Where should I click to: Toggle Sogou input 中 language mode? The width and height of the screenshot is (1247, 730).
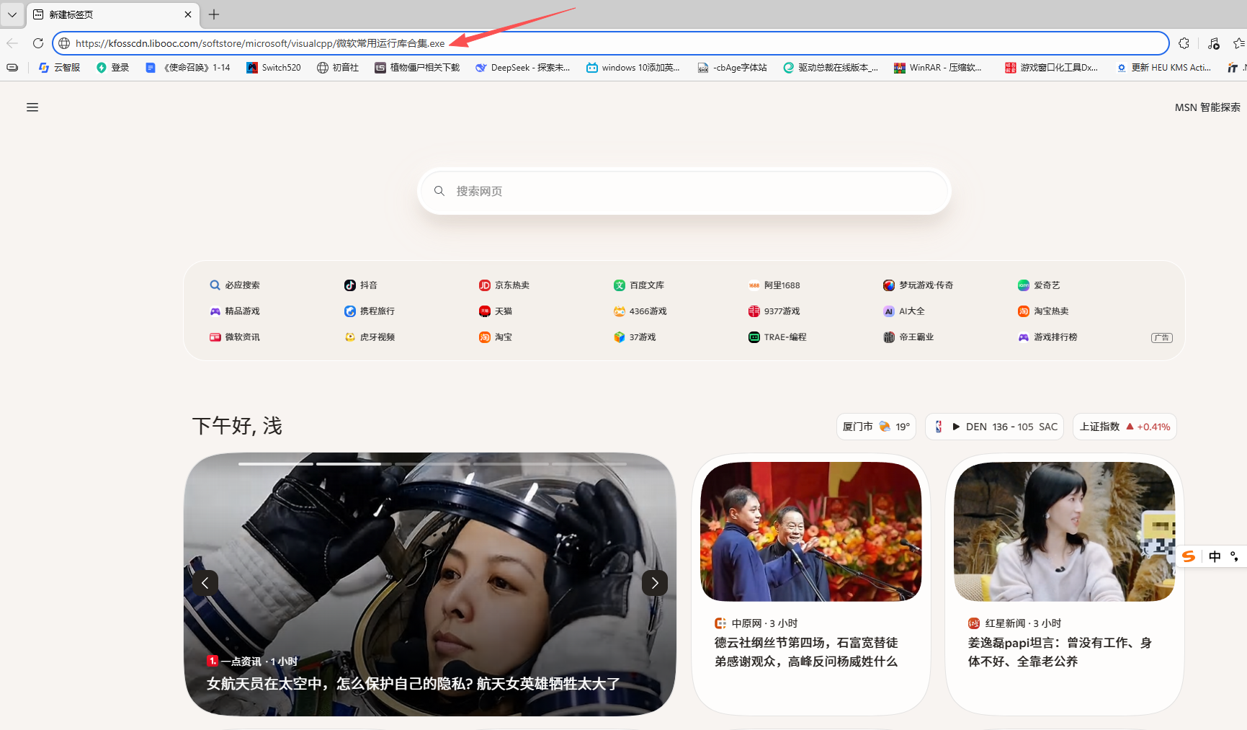pos(1215,556)
